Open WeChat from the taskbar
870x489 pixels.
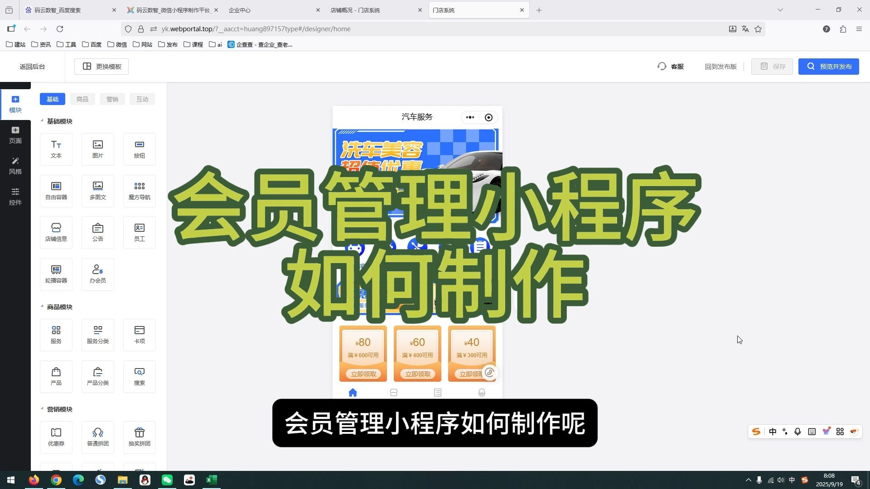(167, 479)
